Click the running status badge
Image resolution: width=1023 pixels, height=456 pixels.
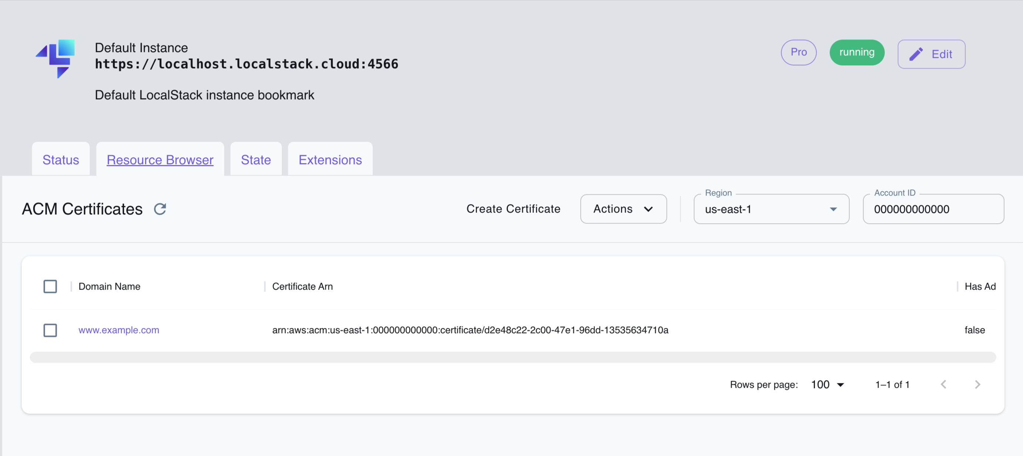857,52
